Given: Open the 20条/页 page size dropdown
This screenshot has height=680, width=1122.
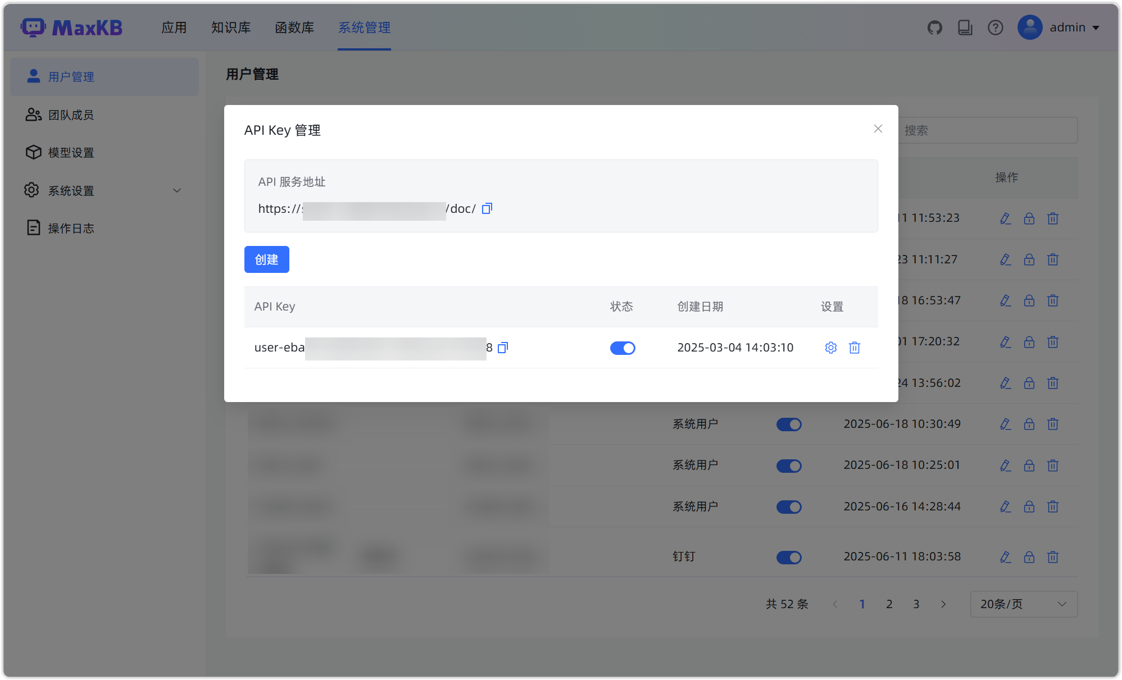Looking at the screenshot, I should (x=1023, y=604).
